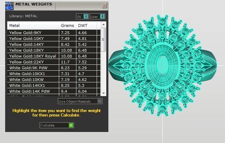Click the 7.31 grams value
This screenshot has width=225, height=143.
pos(65,74)
